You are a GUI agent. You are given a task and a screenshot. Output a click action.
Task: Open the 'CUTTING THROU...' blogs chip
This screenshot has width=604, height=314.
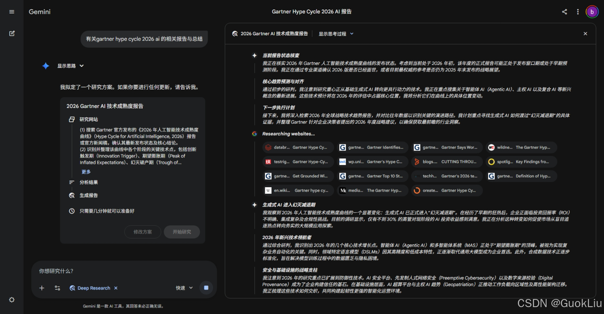447,162
